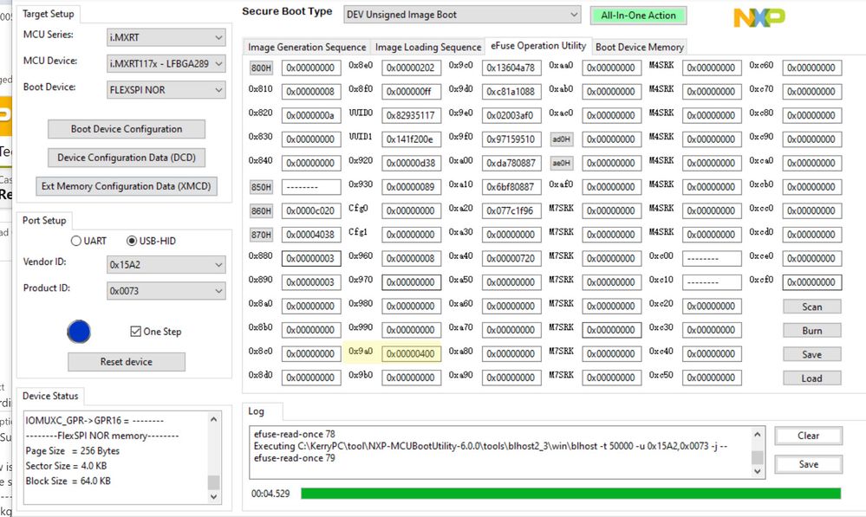
Task: Click the highlighted 0x9a0 fuse field
Action: point(411,353)
